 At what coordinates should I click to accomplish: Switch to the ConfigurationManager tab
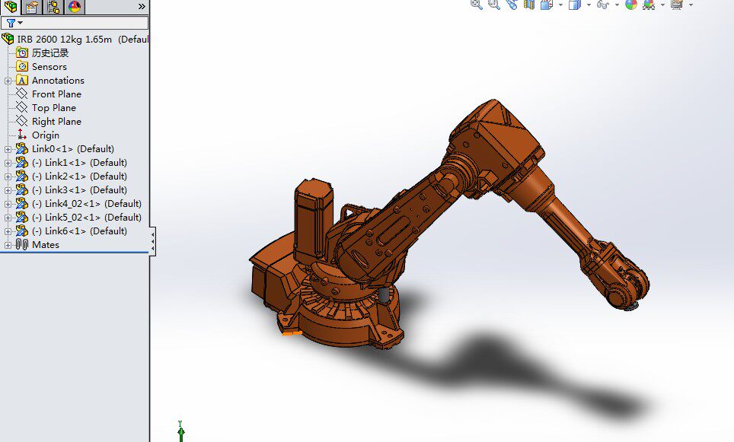[52, 7]
